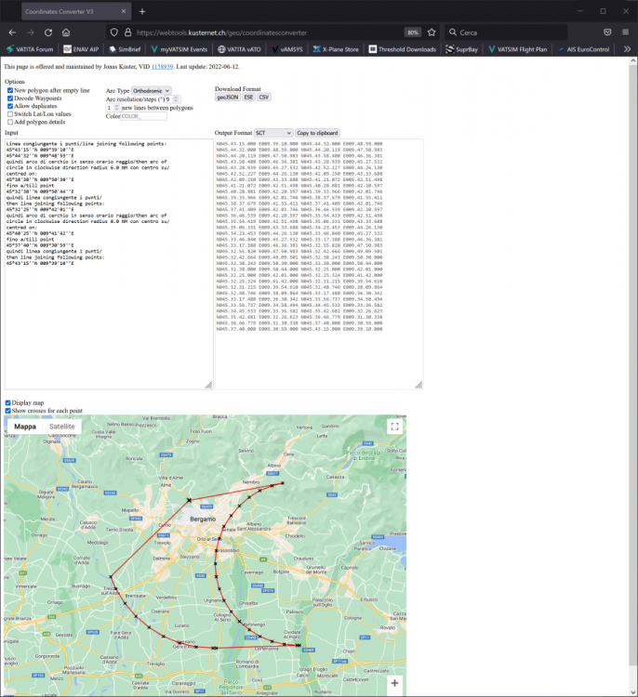Toggle the map fullscreen view icon
638x697 pixels.
(394, 427)
